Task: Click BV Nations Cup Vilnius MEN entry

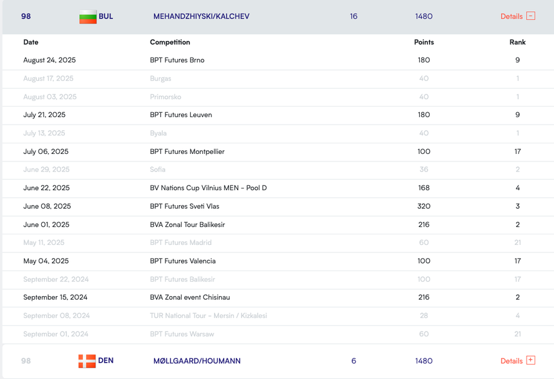Action: click(208, 188)
